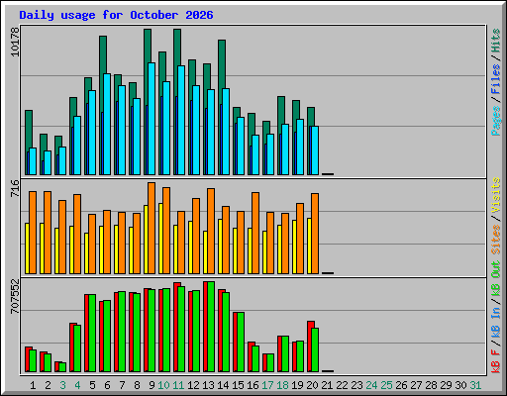
Task: Click the cyan pages bar for day 6
Action: [107, 124]
